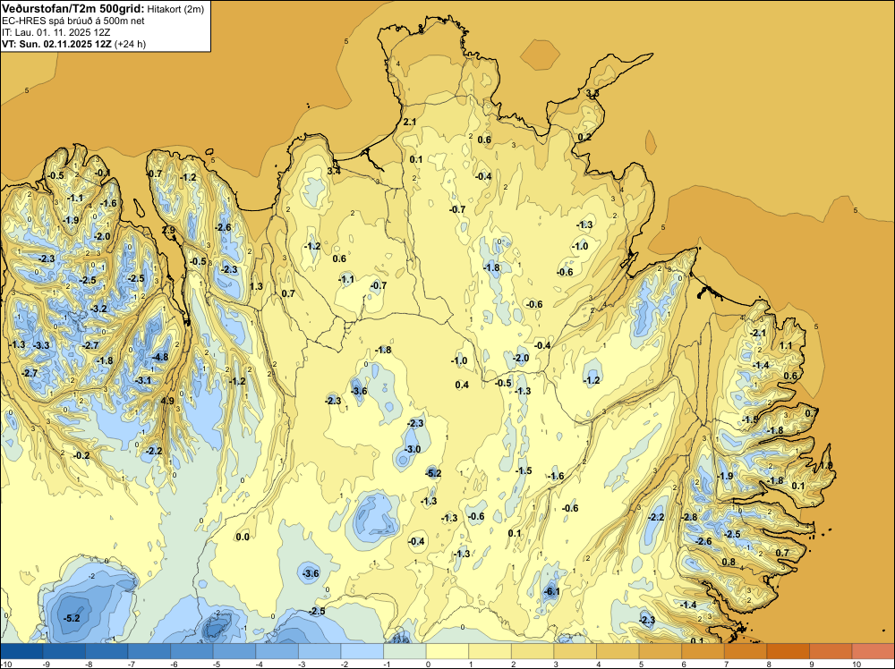Select the 0.0 temperature reading

[x=243, y=536]
